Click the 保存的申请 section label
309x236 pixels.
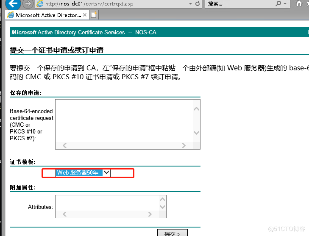[x=25, y=93]
